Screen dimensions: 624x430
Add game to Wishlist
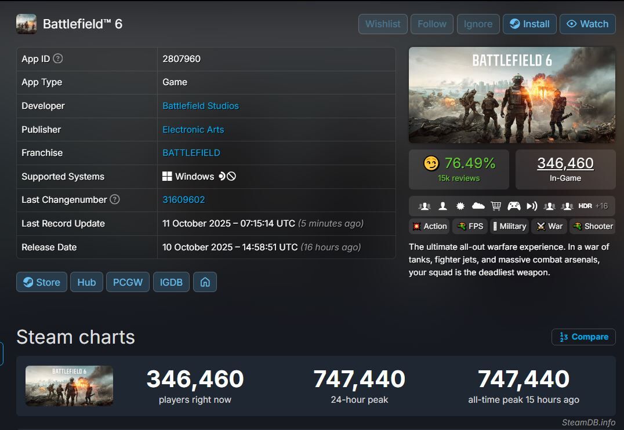tap(383, 24)
